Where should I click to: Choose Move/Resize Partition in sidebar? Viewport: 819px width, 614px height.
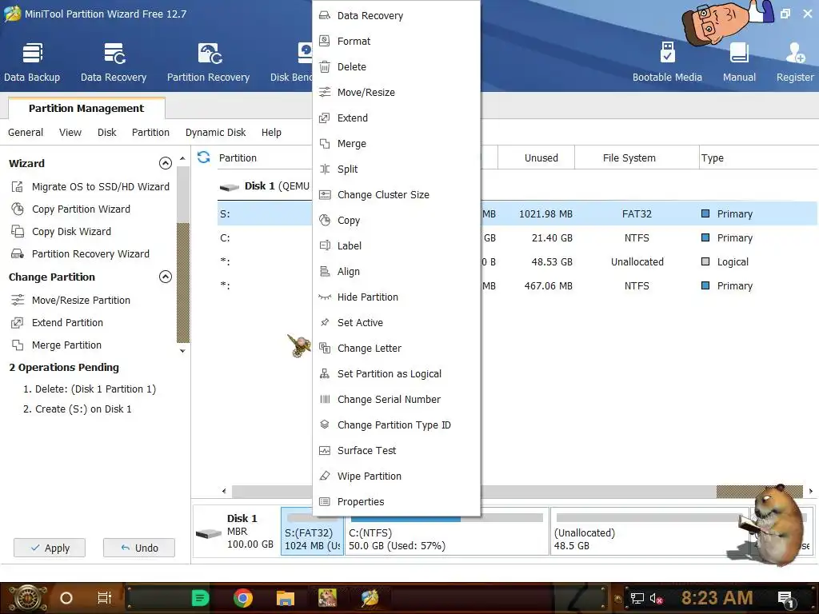[x=71, y=301]
